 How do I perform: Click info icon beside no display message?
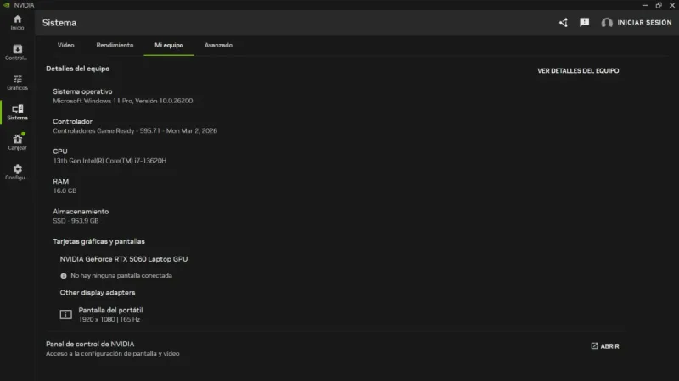[64, 276]
